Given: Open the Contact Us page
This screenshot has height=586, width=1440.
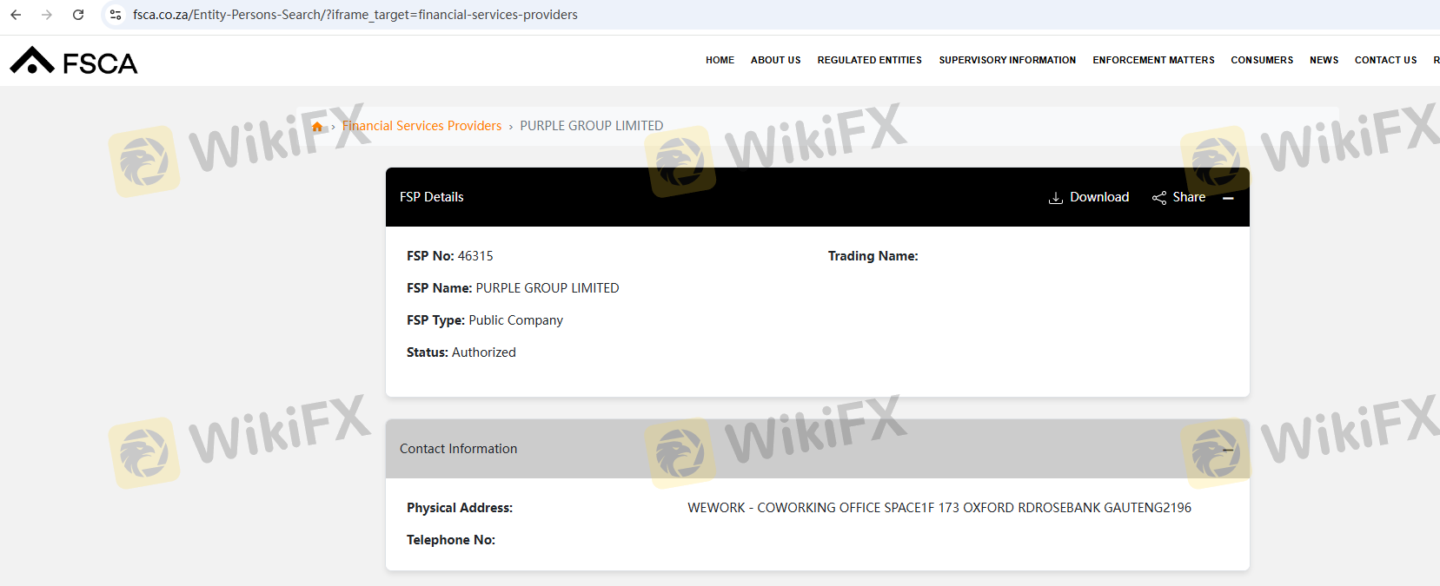Looking at the screenshot, I should coord(1385,60).
